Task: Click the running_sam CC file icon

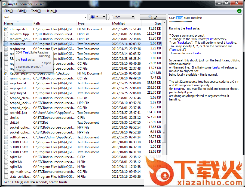Action: click(6, 78)
